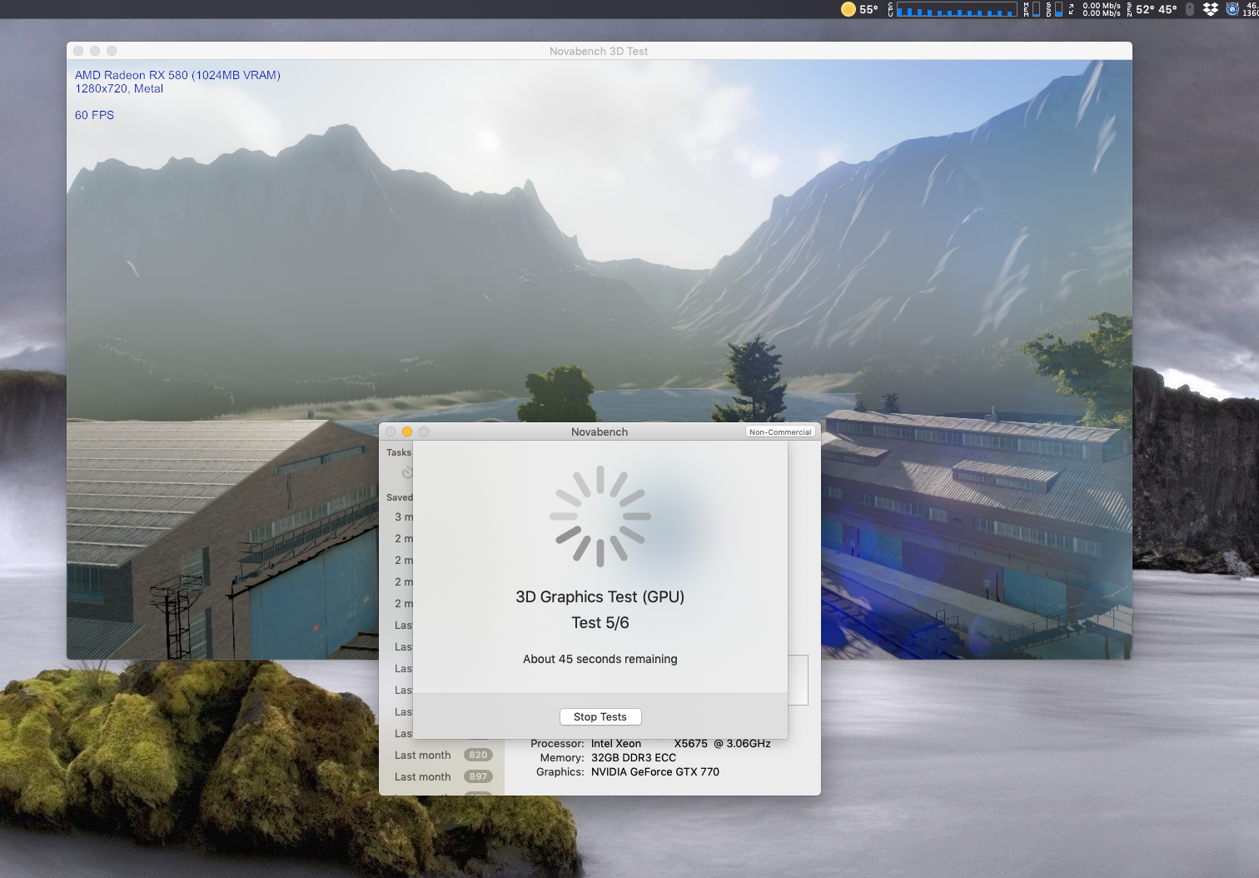Stop the running benchmark tests
The image size is (1259, 878).
pyautogui.click(x=600, y=716)
